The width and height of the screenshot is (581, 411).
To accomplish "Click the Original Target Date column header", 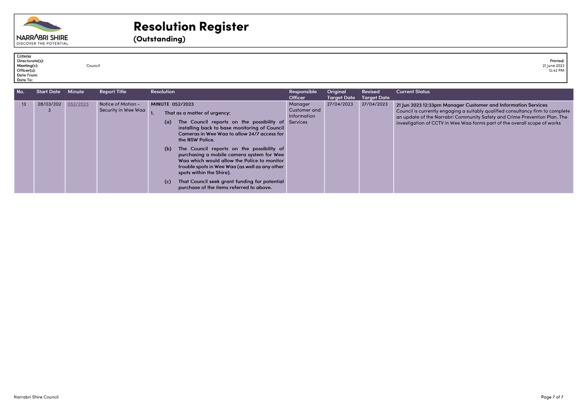I will pyautogui.click(x=341, y=95).
